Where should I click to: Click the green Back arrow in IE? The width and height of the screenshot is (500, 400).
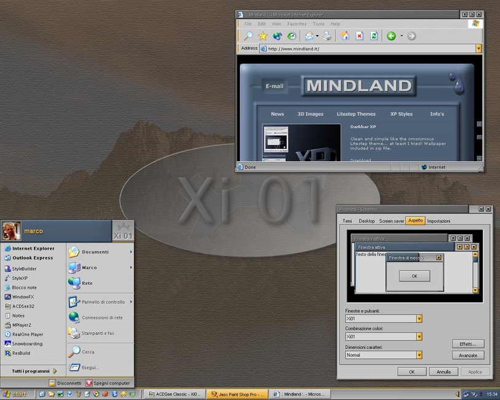point(391,36)
